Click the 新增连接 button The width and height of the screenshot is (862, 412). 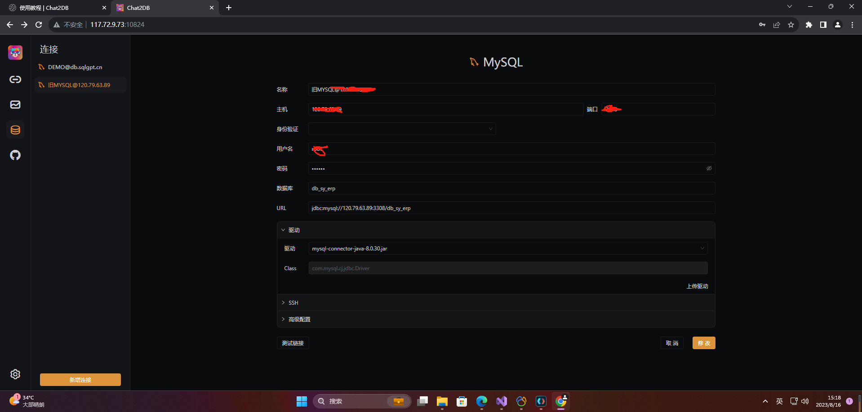[x=80, y=380]
